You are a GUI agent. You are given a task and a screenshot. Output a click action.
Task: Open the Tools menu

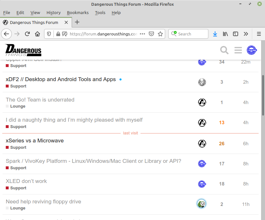[x=100, y=13]
